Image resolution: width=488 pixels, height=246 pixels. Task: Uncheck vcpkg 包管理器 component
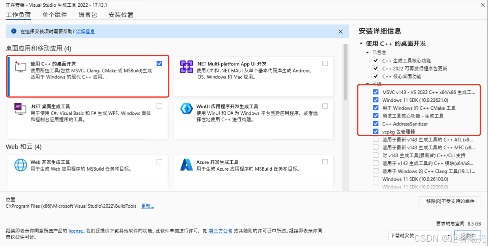click(x=376, y=131)
